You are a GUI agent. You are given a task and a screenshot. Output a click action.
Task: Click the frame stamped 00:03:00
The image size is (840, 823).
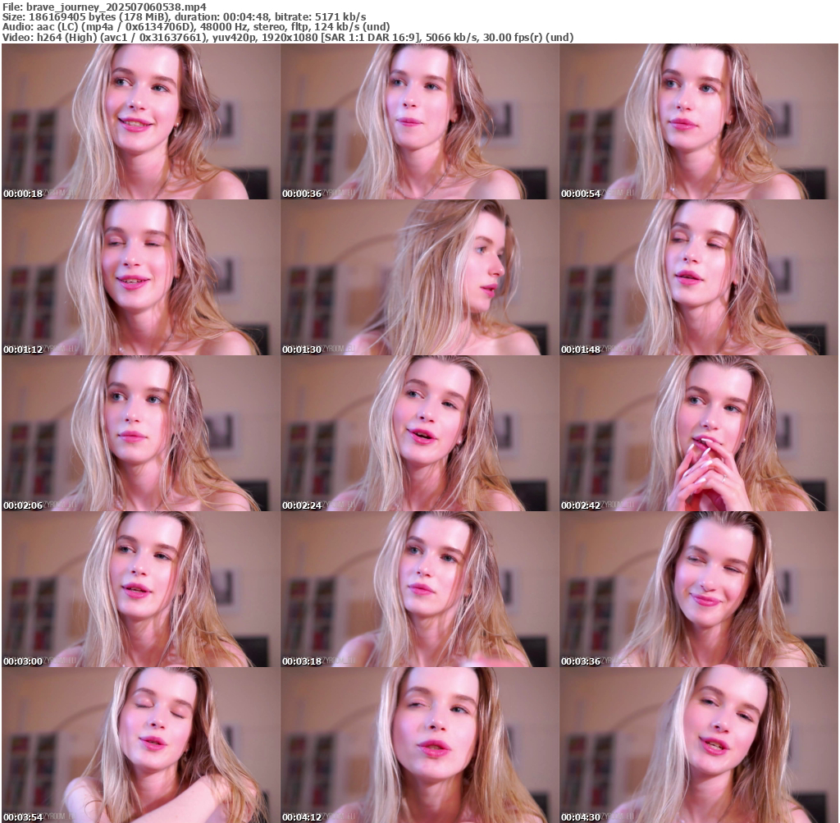(140, 589)
